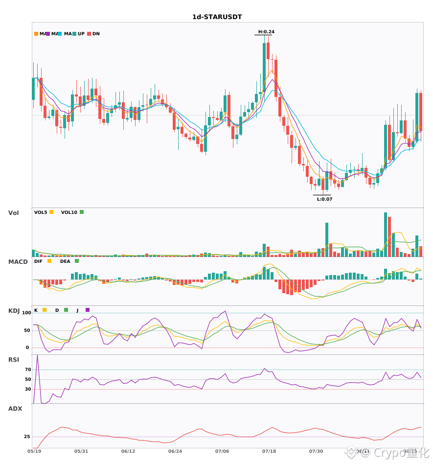Screen dimensions: 433x465
Task: Toggle the green UP legend swatch
Action: tap(74, 34)
